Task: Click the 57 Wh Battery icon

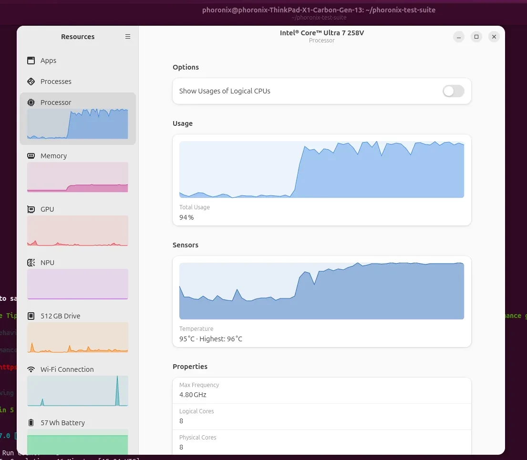Action: (31, 423)
